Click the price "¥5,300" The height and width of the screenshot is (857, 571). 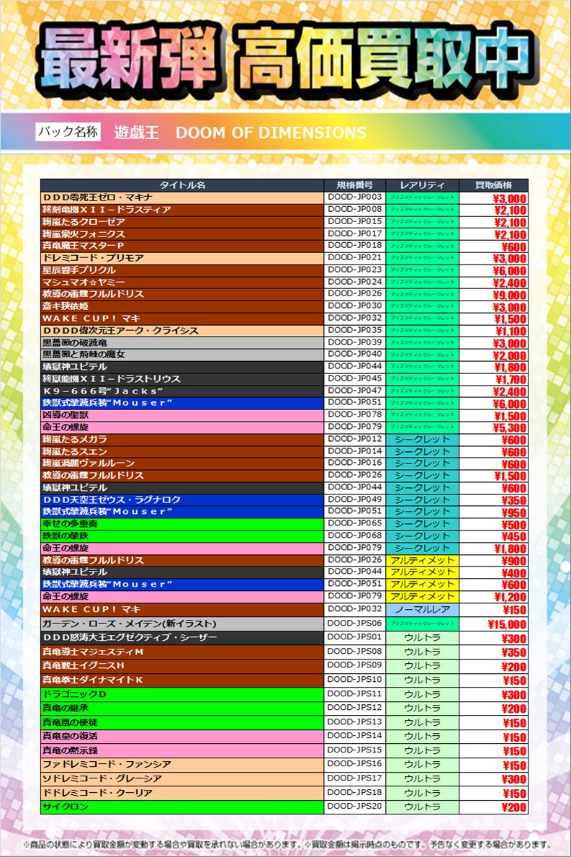pyautogui.click(x=509, y=428)
